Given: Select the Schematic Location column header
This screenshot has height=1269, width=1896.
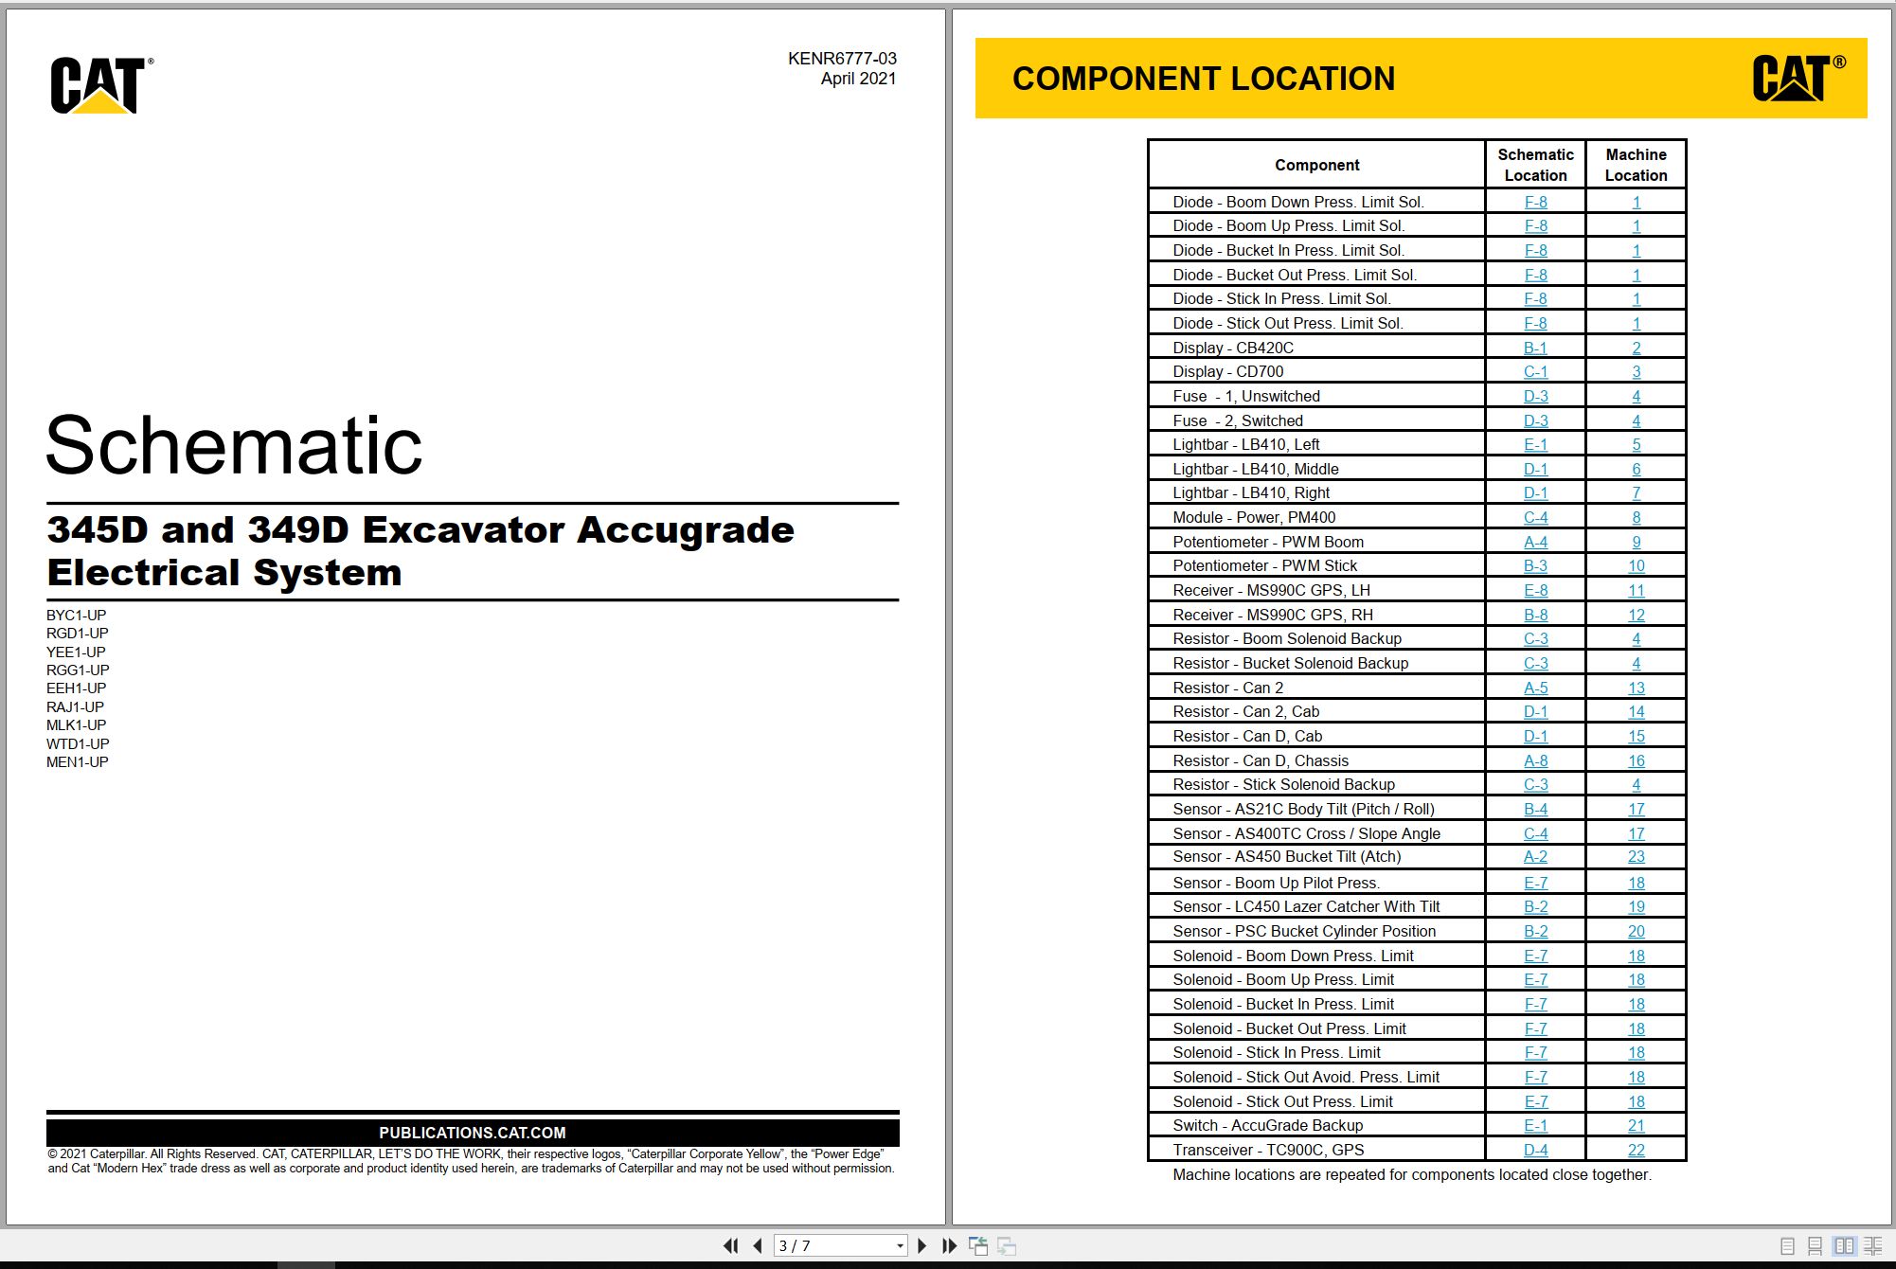Looking at the screenshot, I should pos(1535,165).
